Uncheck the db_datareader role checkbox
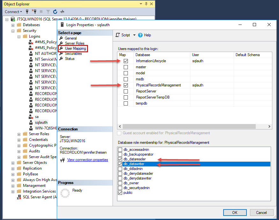 (x=120, y=159)
